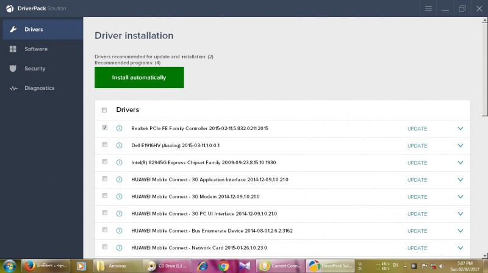Show info for HUAWEI 3G PC UI Interface
This screenshot has width=488, height=273.
(119, 214)
